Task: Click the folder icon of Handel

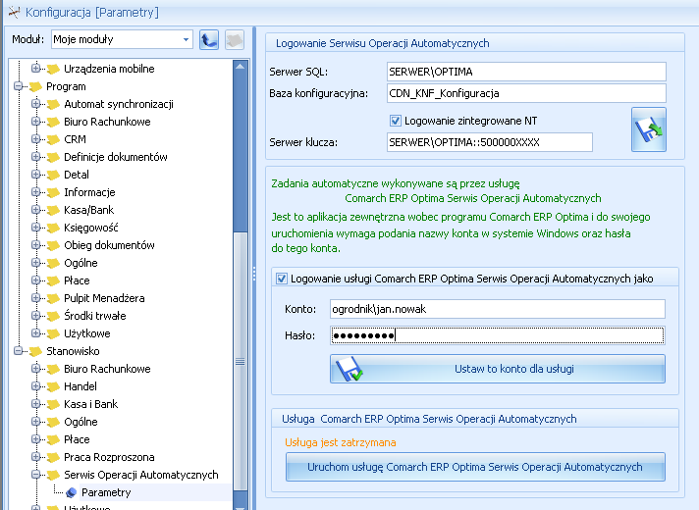Action: (x=53, y=386)
